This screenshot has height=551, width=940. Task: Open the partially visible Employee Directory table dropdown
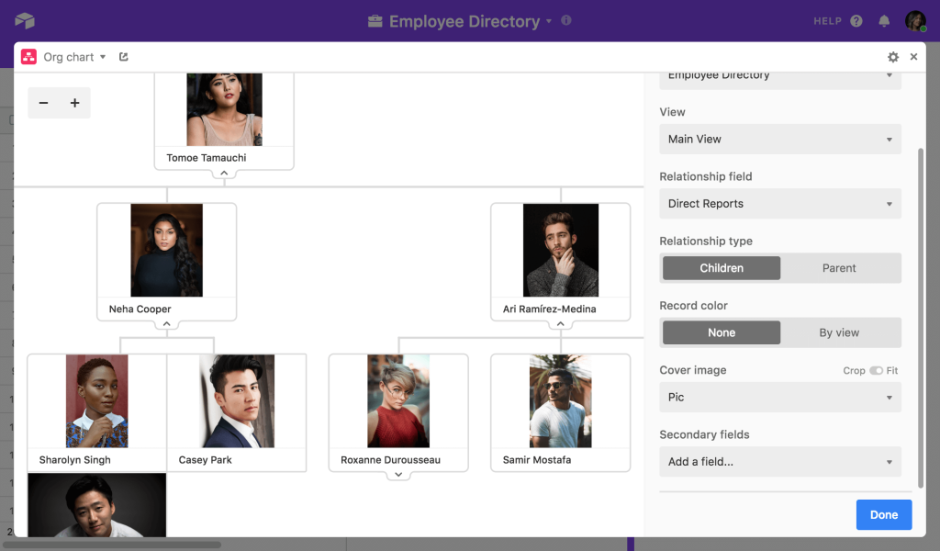(x=780, y=80)
